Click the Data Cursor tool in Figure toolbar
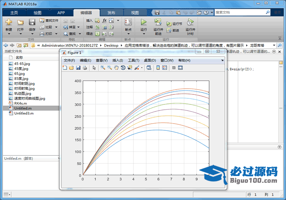286x200 pixels. (x=130, y=68)
